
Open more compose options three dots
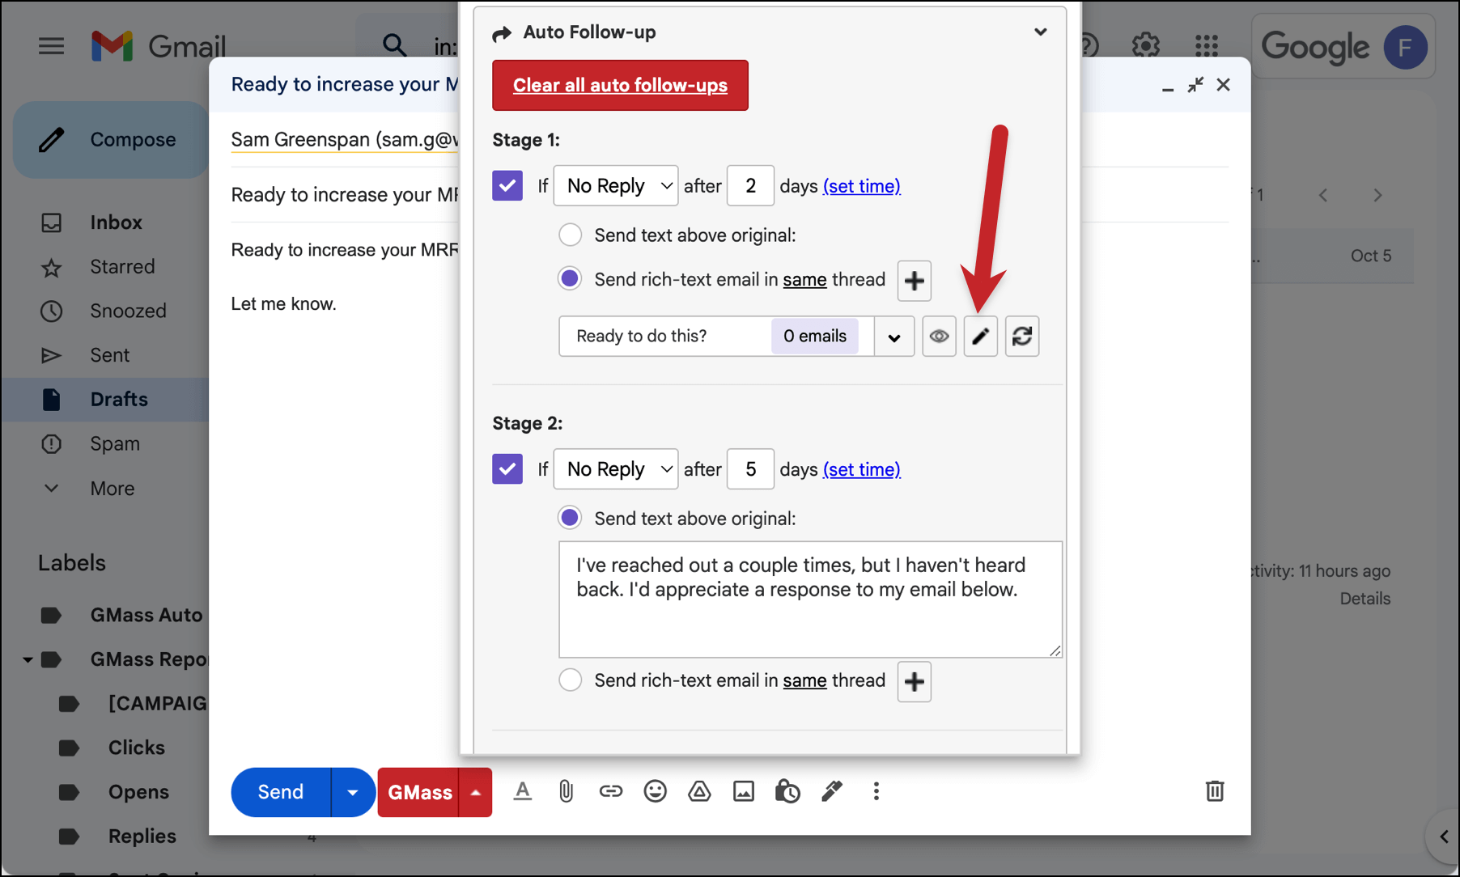click(x=876, y=791)
